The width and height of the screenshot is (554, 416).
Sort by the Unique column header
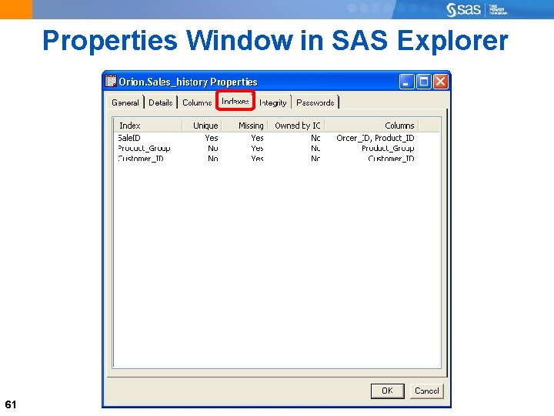[202, 126]
